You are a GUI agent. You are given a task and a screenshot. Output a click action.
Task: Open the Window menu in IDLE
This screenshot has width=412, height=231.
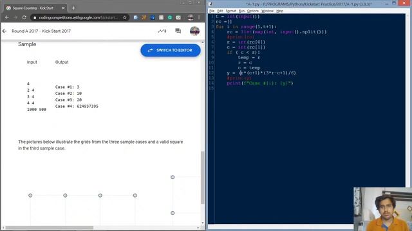click(x=268, y=11)
